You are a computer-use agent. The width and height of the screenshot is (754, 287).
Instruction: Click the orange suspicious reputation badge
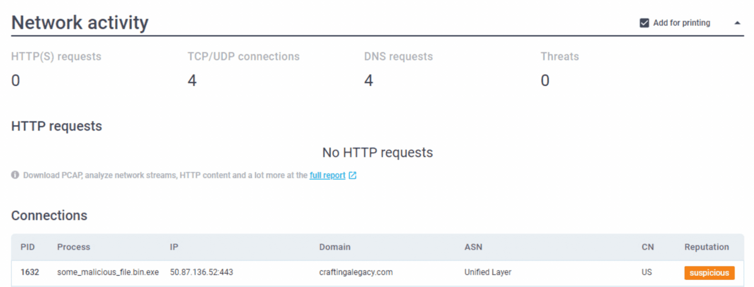(x=709, y=273)
